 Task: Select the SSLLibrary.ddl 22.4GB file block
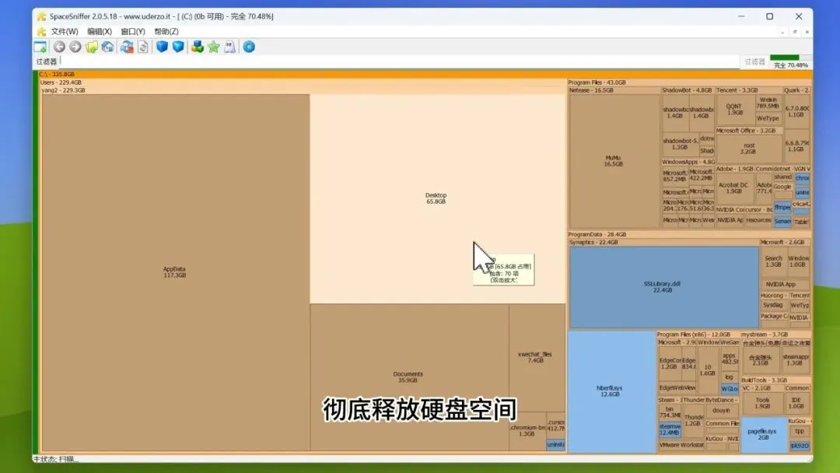click(x=663, y=287)
